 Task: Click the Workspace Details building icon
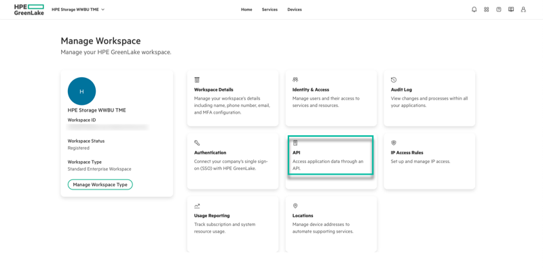click(x=197, y=80)
